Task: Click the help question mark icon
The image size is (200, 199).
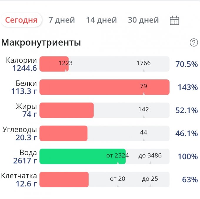Action: tap(194, 43)
